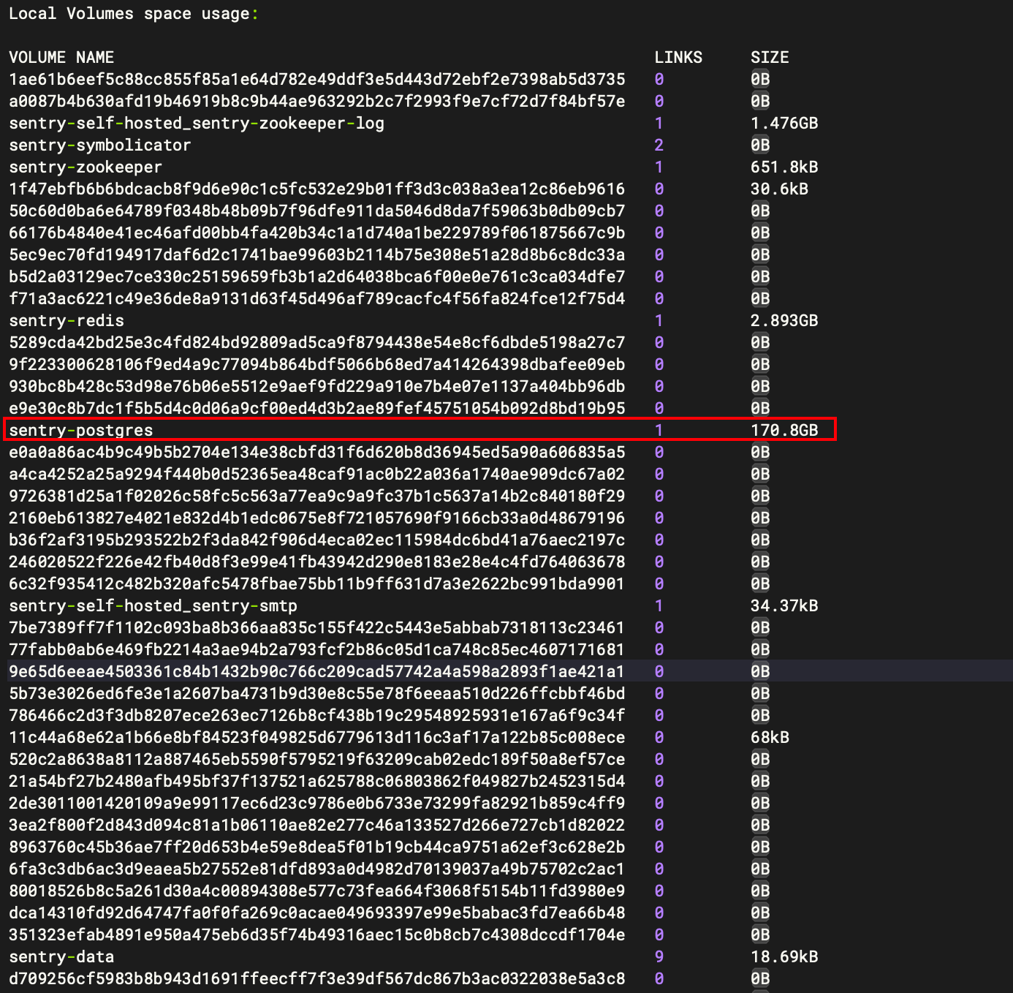Click links count 1 of sentry-postgres
The height and width of the screenshot is (993, 1013).
(x=659, y=430)
